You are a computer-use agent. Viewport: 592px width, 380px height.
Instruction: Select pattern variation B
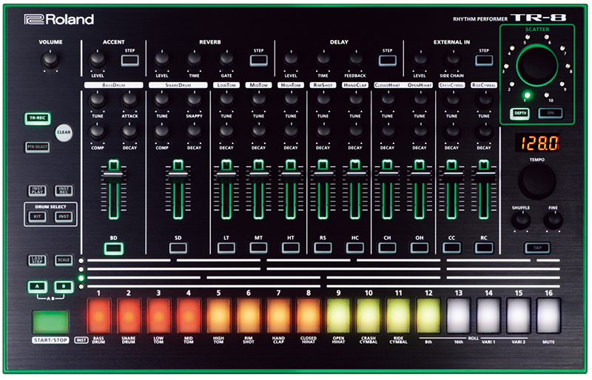[x=64, y=286]
